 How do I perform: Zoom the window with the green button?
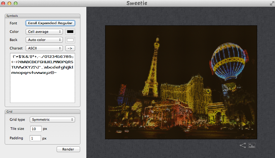(15, 3)
